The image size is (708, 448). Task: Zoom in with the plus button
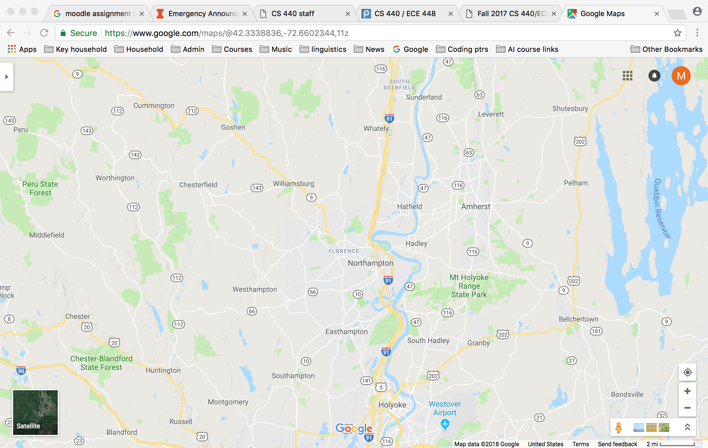(687, 391)
